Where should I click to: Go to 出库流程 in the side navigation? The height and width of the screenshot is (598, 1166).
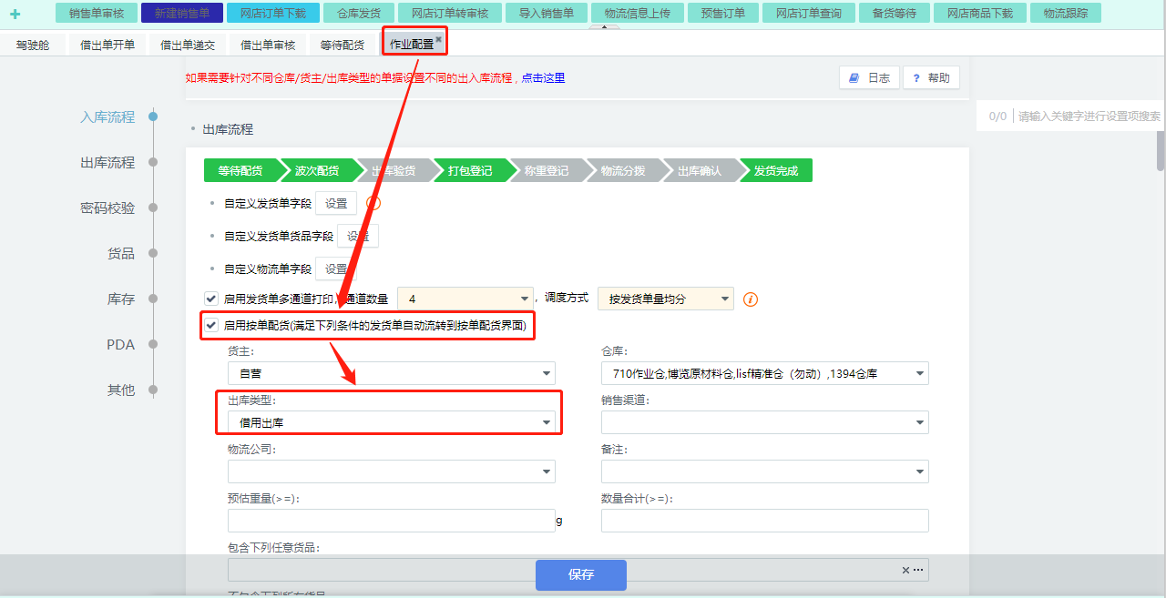coord(107,162)
